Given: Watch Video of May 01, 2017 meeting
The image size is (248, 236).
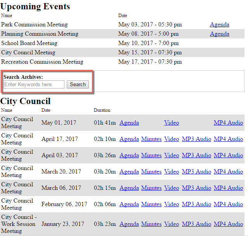Looking at the screenshot, I should point(172,123).
